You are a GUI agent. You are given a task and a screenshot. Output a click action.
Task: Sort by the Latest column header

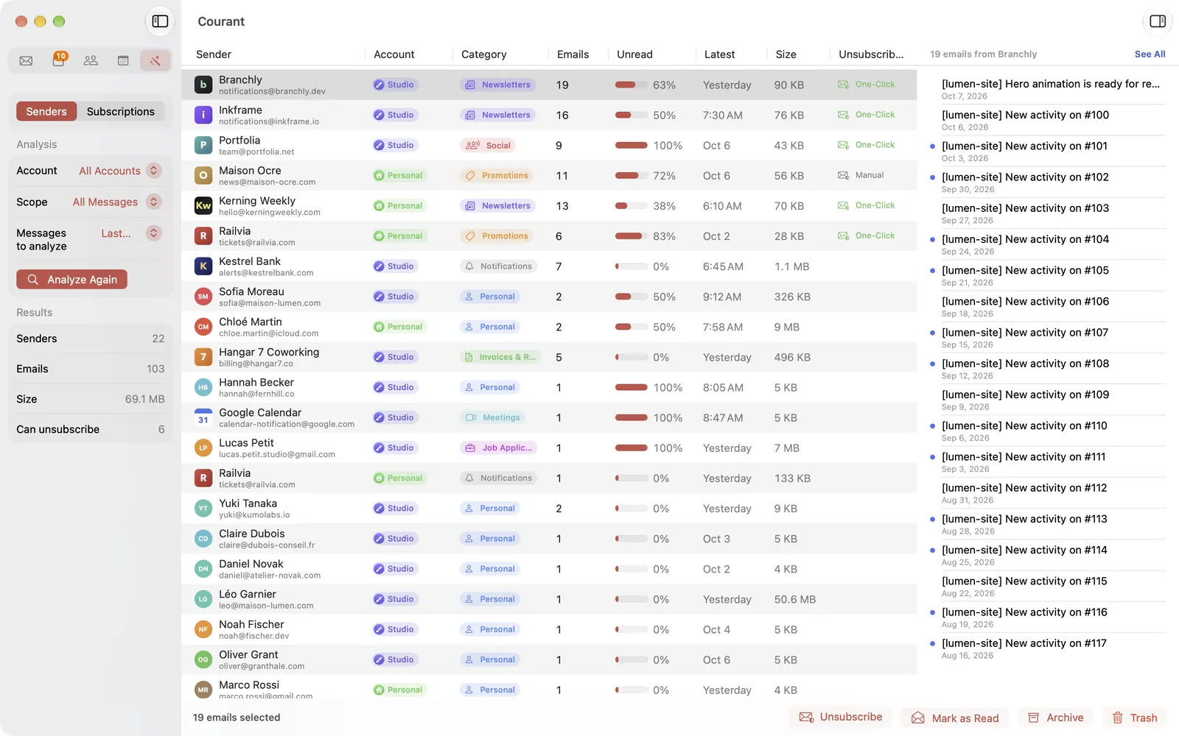(719, 54)
